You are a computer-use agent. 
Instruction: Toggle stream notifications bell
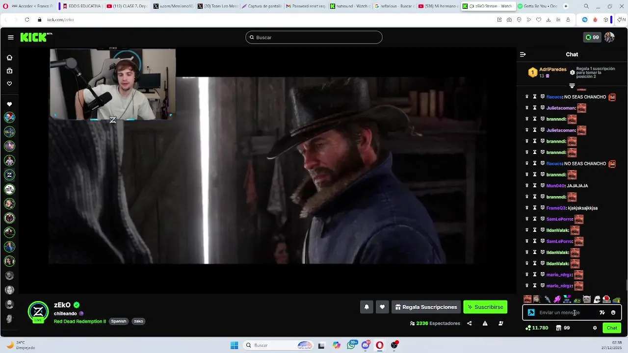[366, 307]
